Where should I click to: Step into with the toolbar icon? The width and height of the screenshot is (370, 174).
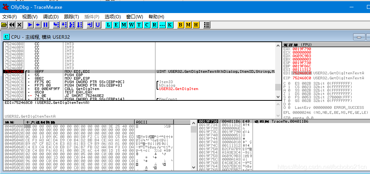coord(56,25)
